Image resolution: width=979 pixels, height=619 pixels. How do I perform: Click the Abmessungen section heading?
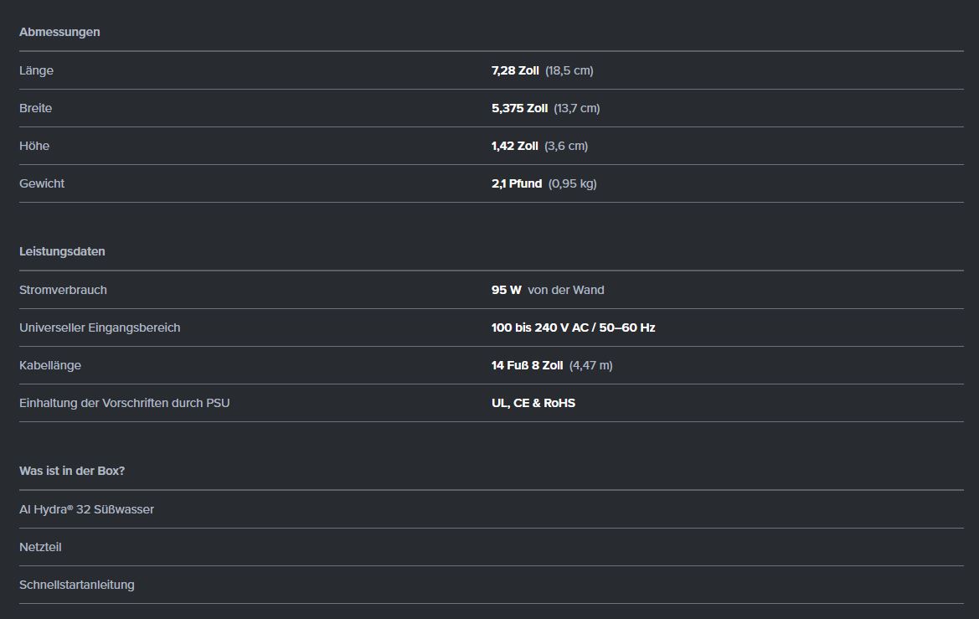pos(59,32)
